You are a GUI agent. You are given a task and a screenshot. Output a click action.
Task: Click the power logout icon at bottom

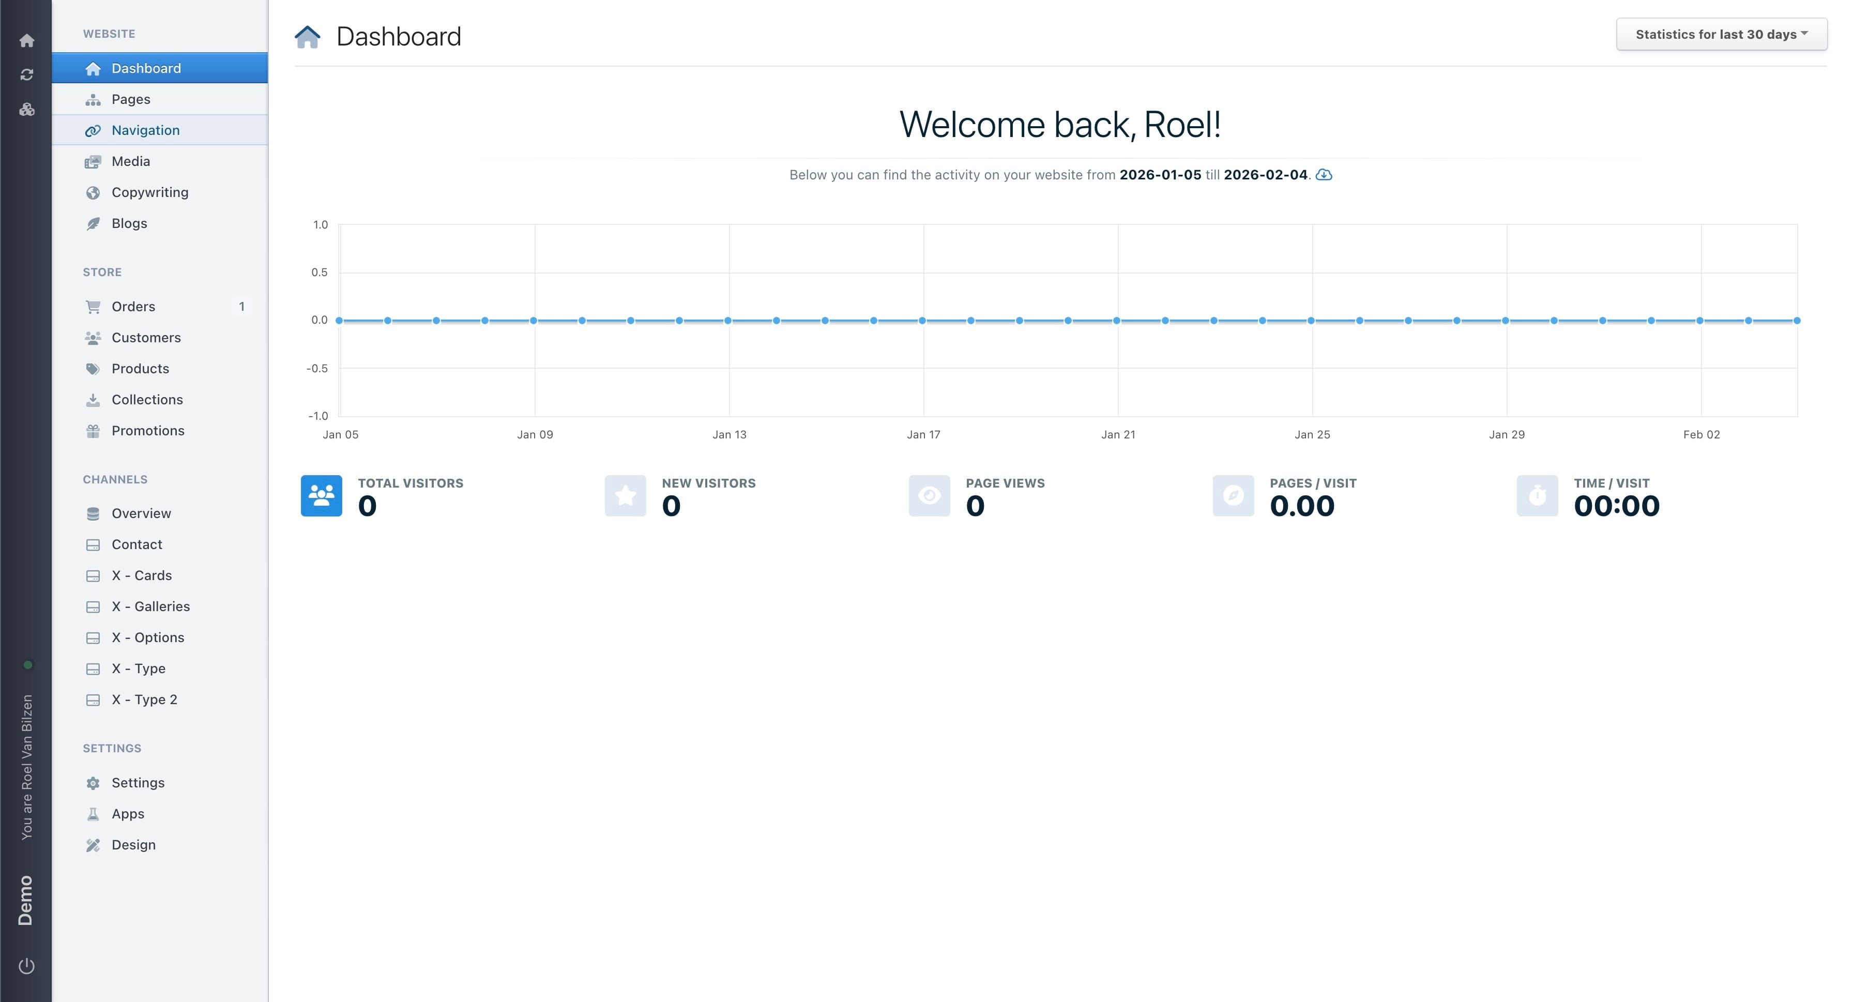[x=26, y=965]
